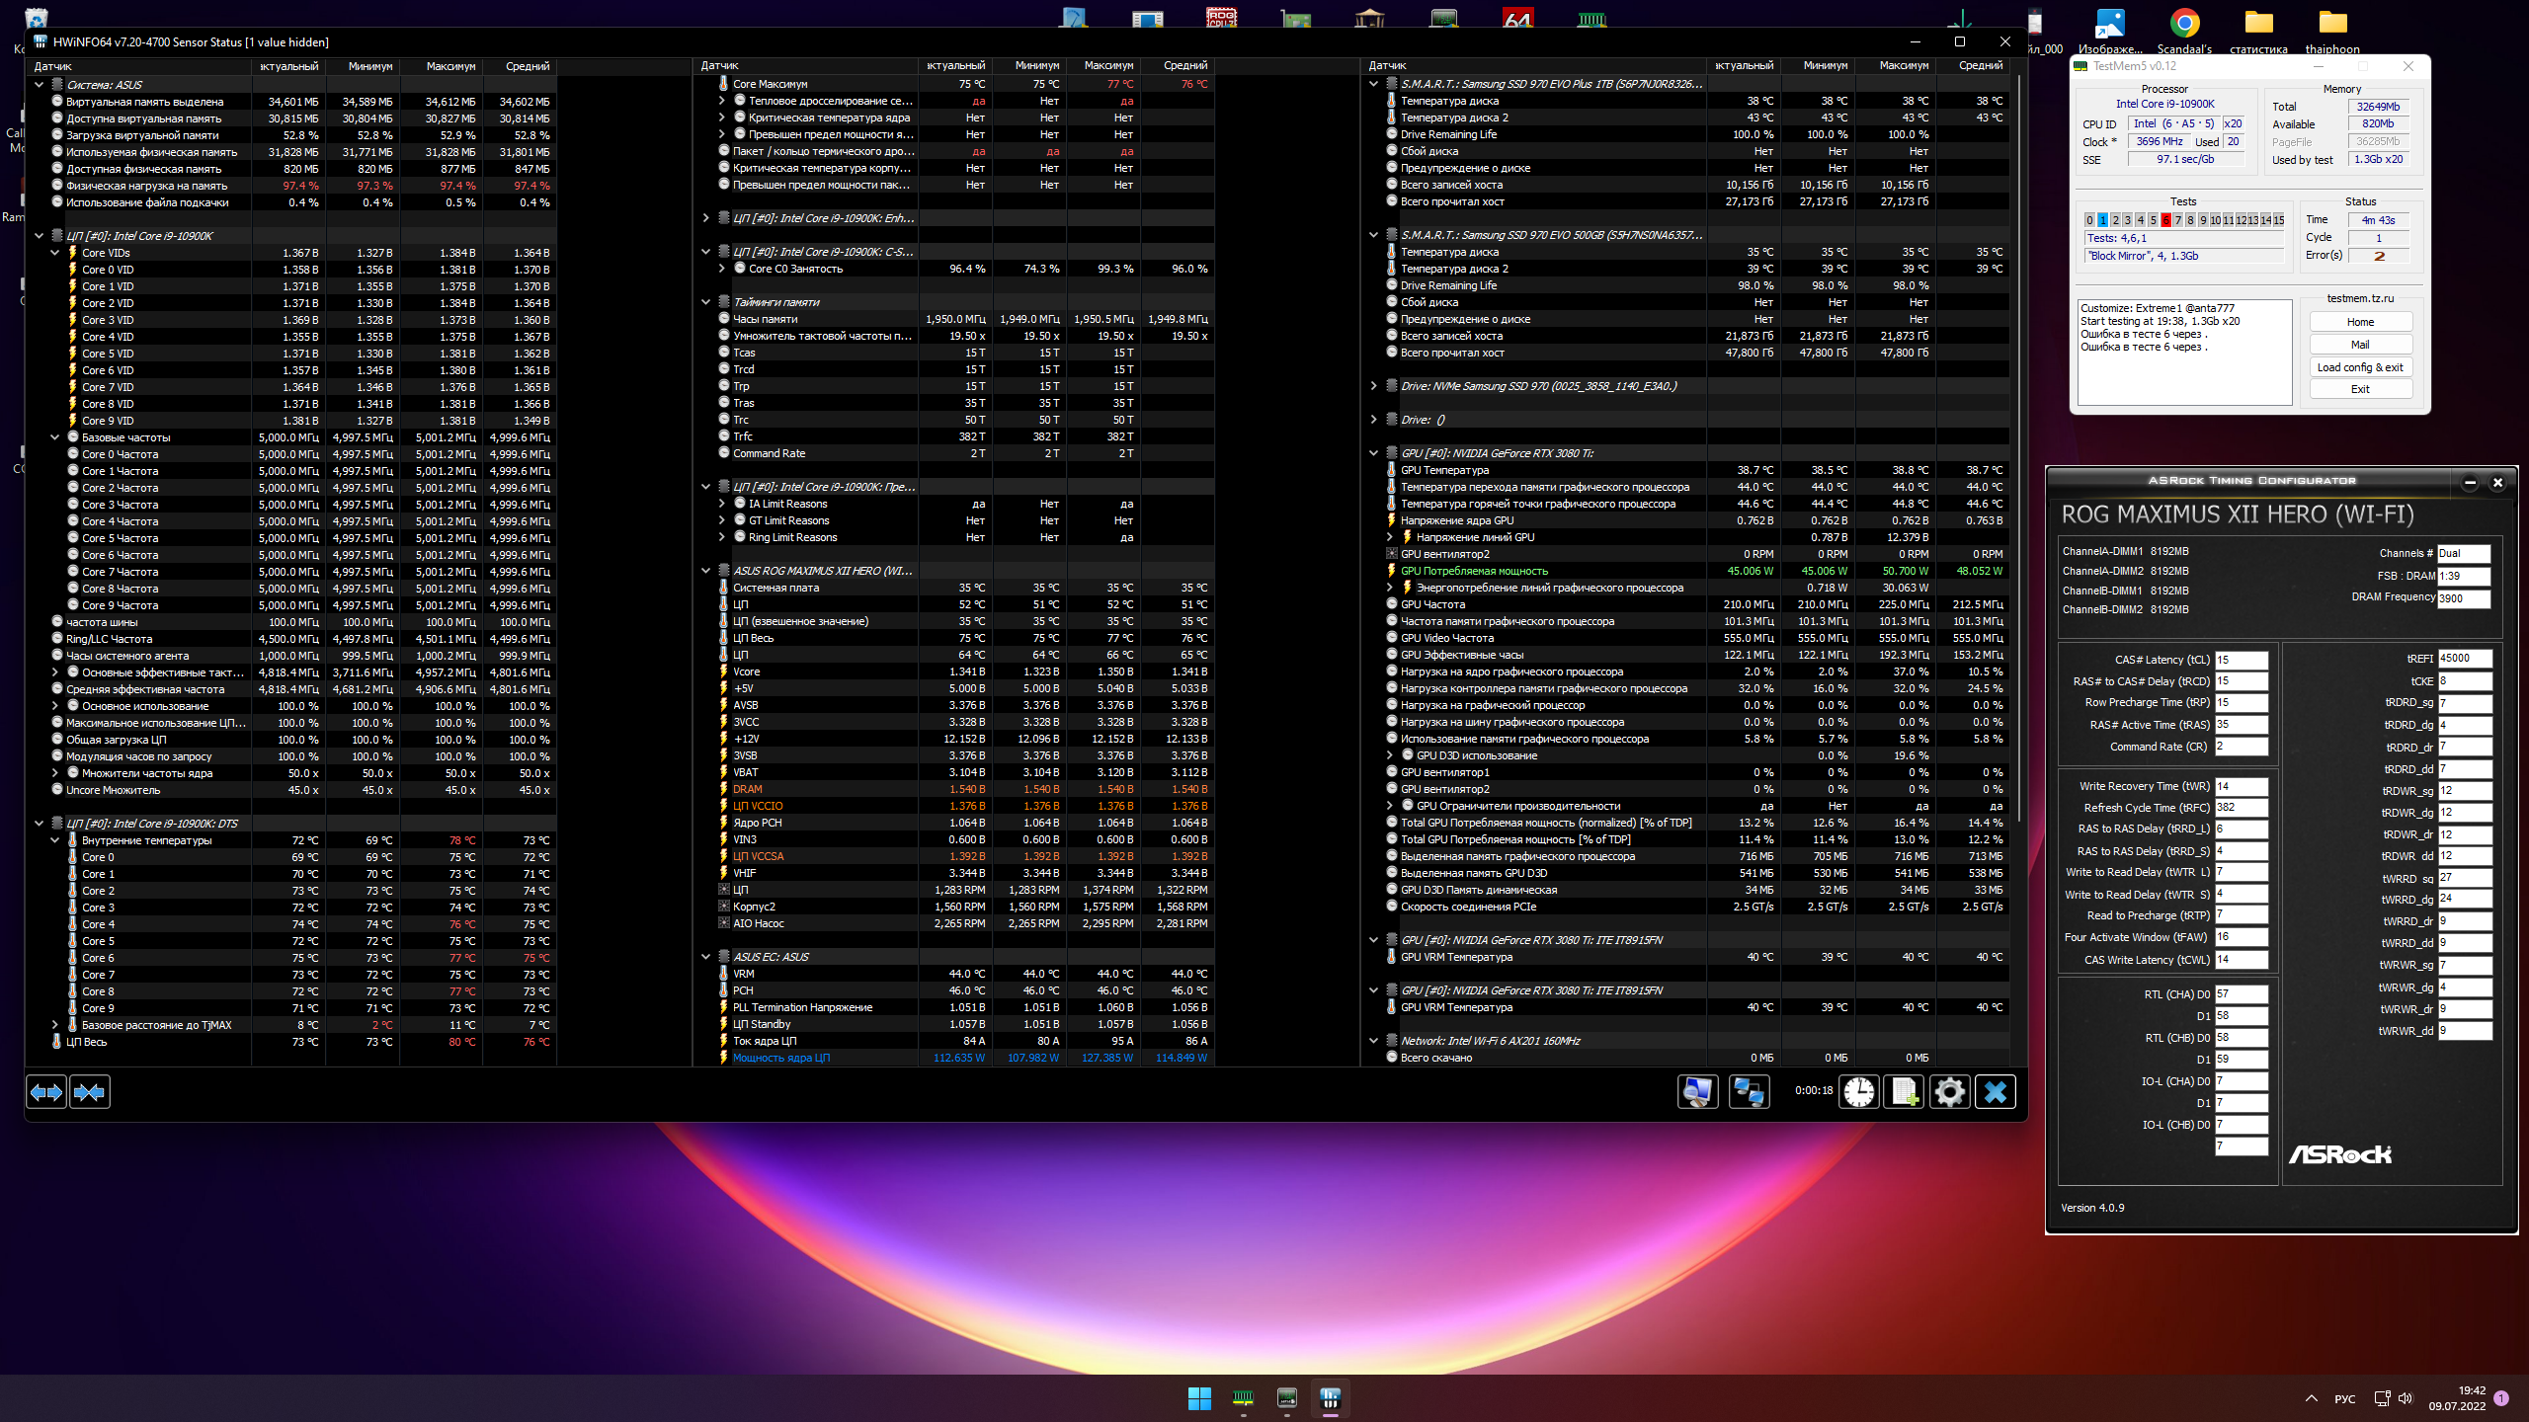Click the collapse columns arrows icon
The height and width of the screenshot is (1422, 2529).
pyautogui.click(x=90, y=1092)
